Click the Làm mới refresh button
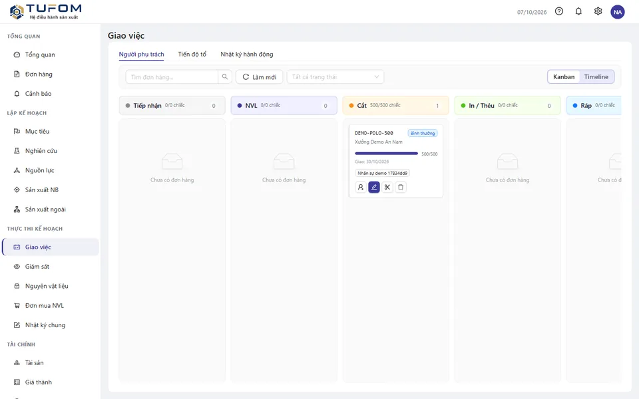 coord(259,76)
